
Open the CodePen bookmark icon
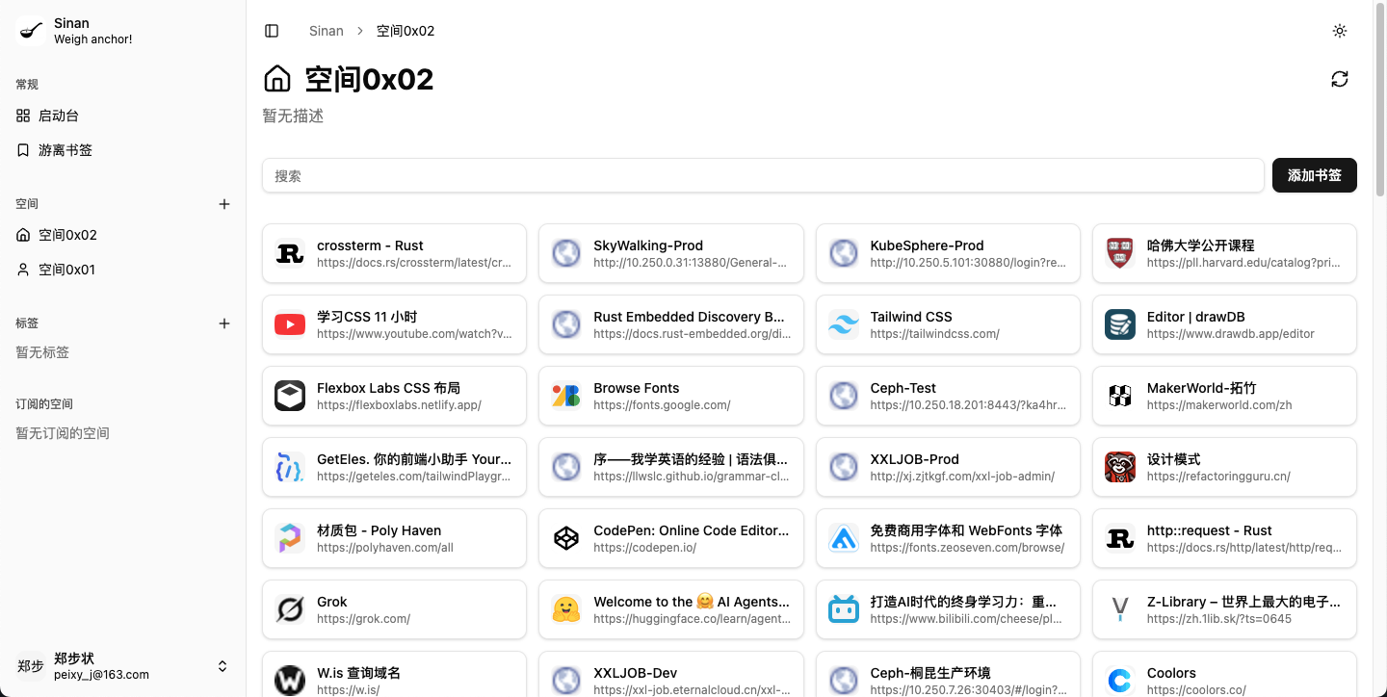[x=566, y=538]
